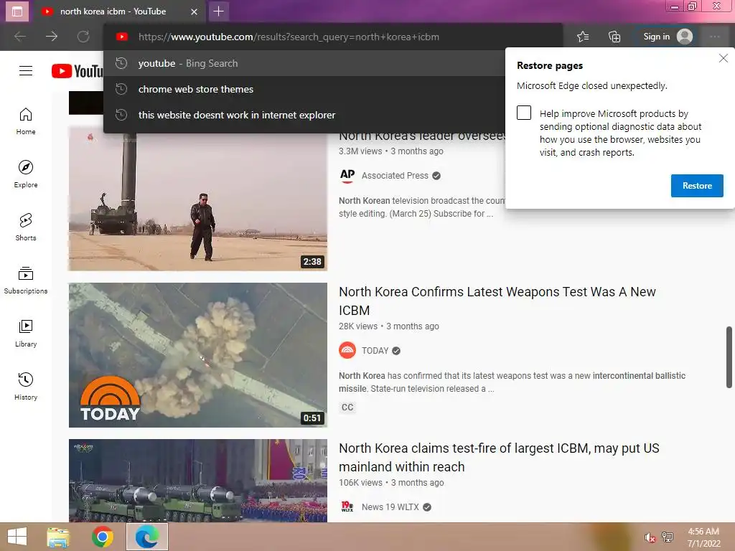Image resolution: width=735 pixels, height=551 pixels.
Task: Open a new tab with plus icon
Action: (218, 11)
